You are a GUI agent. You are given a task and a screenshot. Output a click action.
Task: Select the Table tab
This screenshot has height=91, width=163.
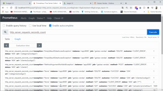pyautogui.click(x=7, y=39)
